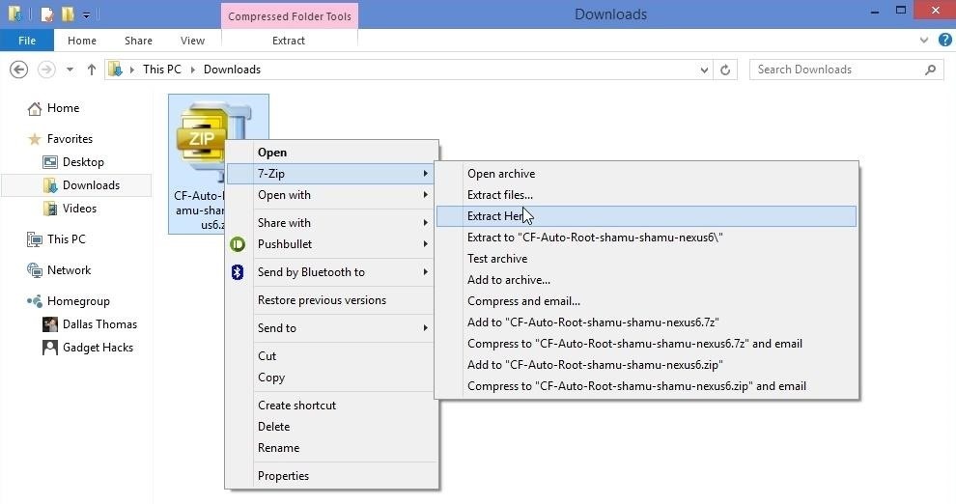Open the Extract ribbon tab

pyautogui.click(x=289, y=41)
